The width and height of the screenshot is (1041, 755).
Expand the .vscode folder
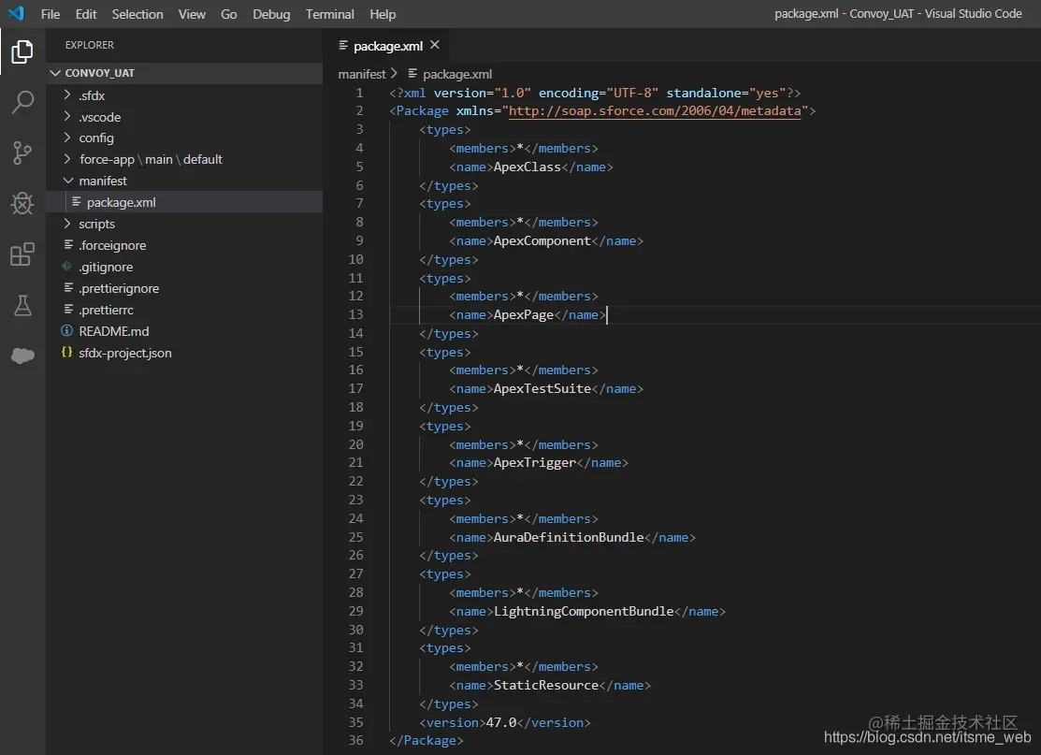(x=67, y=116)
